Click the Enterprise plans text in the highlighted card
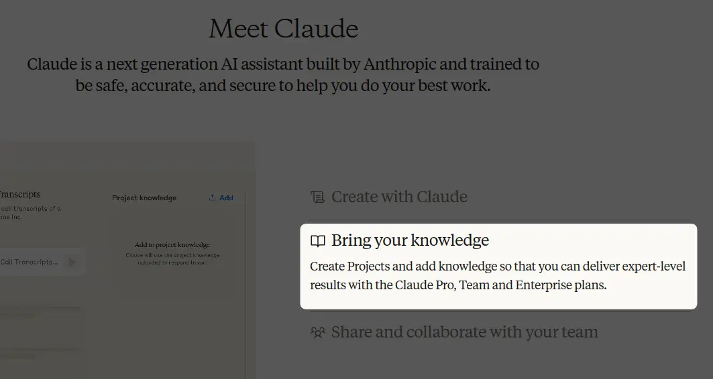Image resolution: width=713 pixels, height=379 pixels. click(560, 285)
